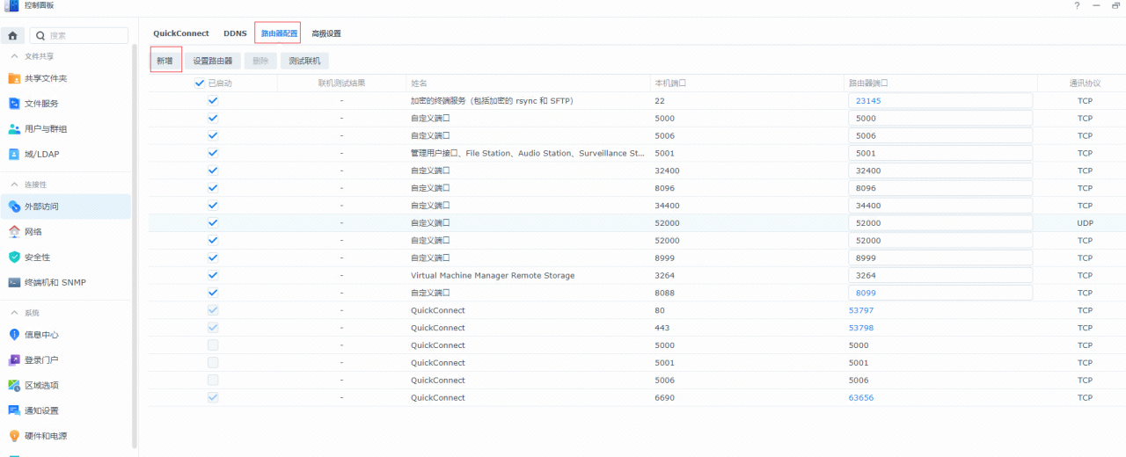This screenshot has height=457, width=1126.
Task: Click the 通讯协议 column header
Action: coord(1084,83)
